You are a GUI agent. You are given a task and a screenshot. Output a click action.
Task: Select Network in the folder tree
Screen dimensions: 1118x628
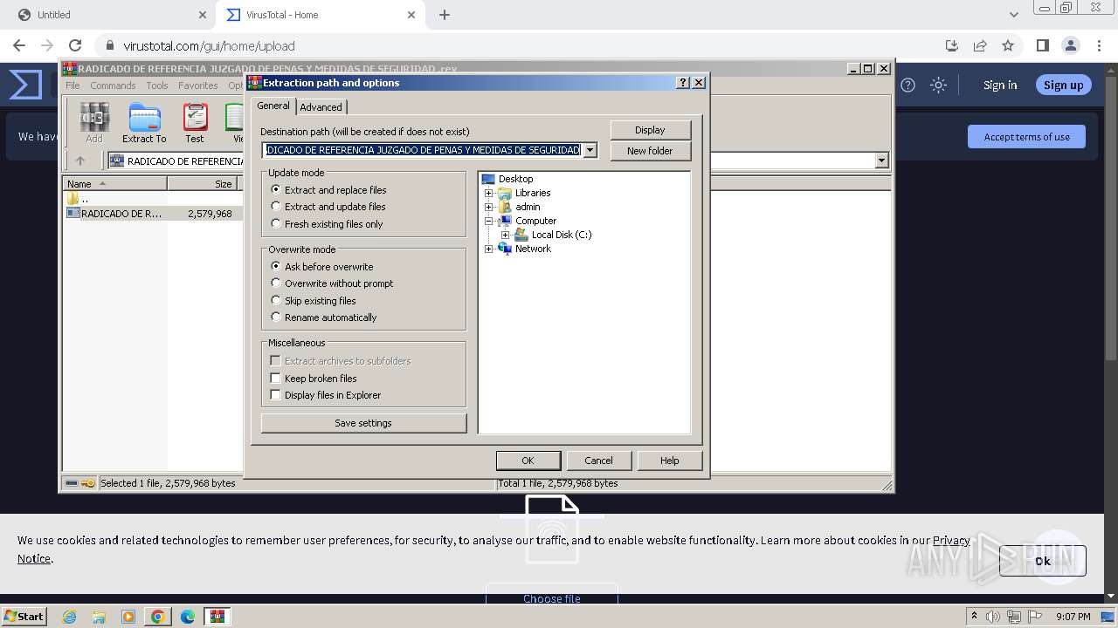point(524,249)
